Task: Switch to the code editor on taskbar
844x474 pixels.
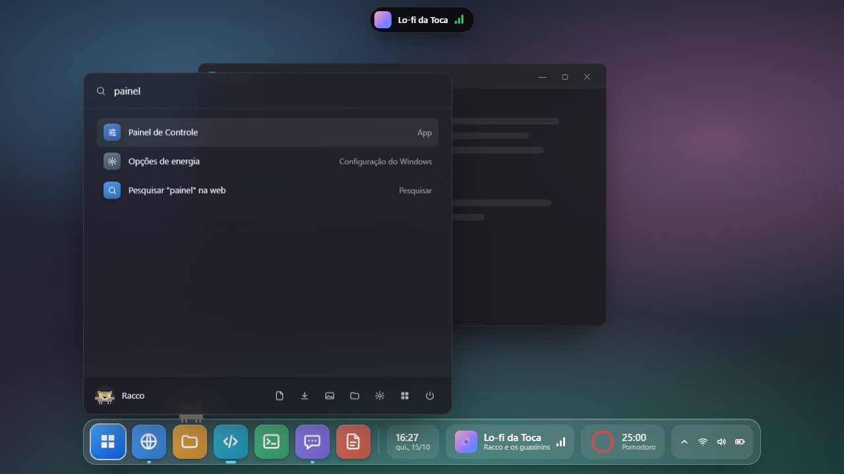Action: (231, 442)
